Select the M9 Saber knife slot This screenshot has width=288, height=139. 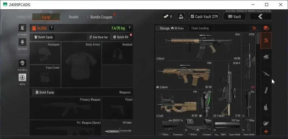[x=118, y=128]
